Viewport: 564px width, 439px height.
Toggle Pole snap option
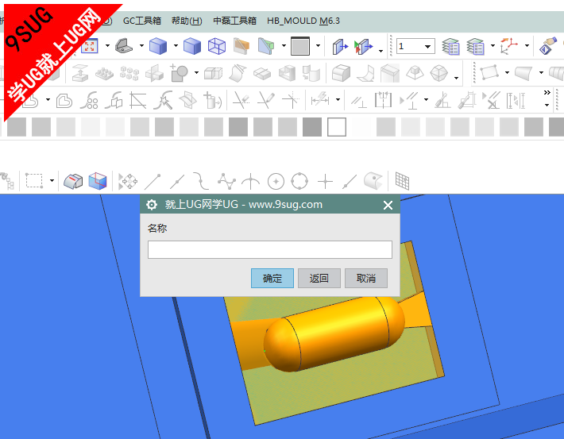(x=226, y=181)
